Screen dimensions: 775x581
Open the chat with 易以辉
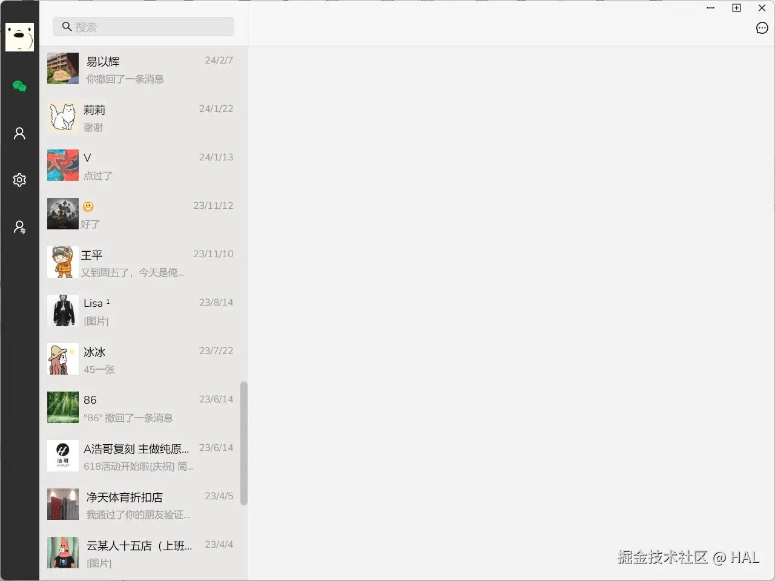(142, 68)
